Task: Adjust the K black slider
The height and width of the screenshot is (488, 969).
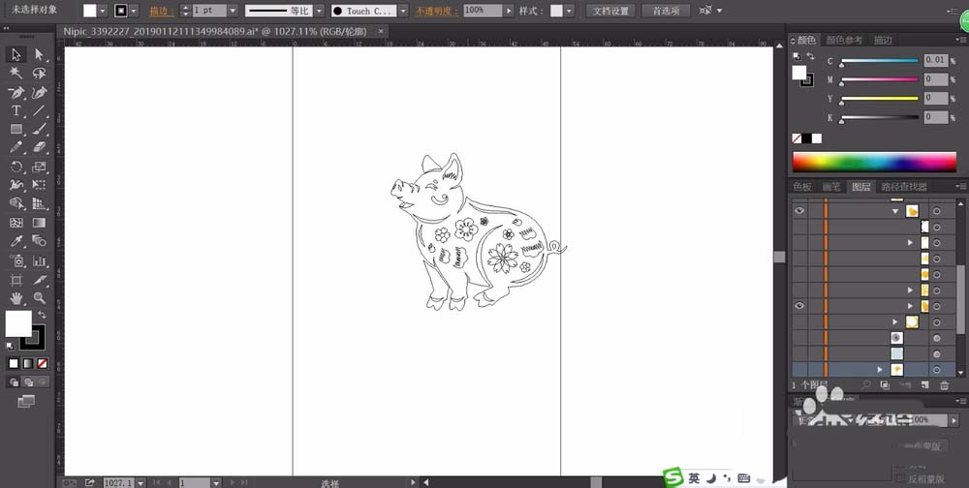Action: click(x=879, y=117)
